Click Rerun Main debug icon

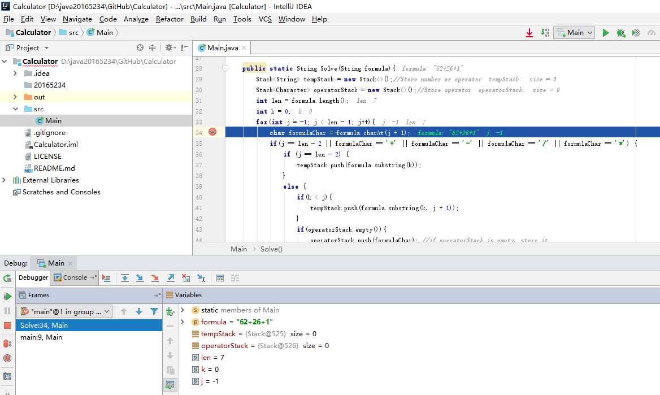pos(7,278)
